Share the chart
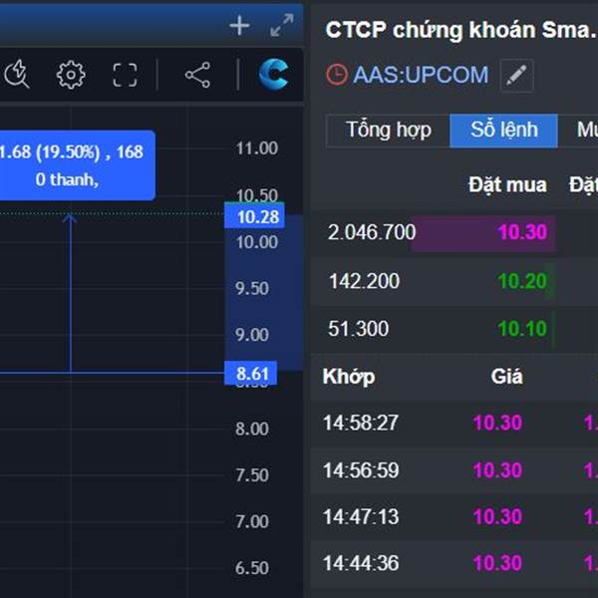Image resolution: width=598 pixels, height=598 pixels. pyautogui.click(x=197, y=75)
